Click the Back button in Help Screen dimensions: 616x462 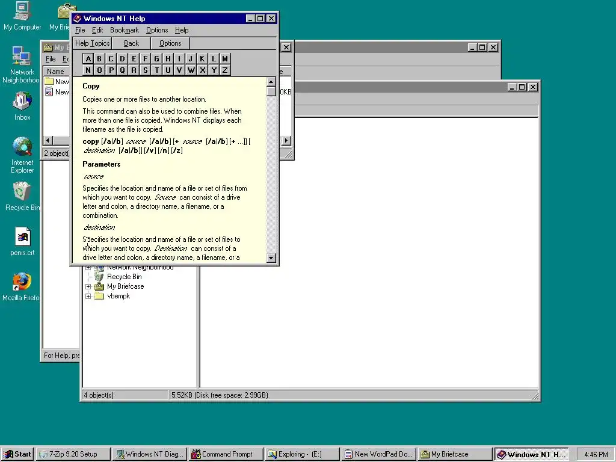point(131,43)
